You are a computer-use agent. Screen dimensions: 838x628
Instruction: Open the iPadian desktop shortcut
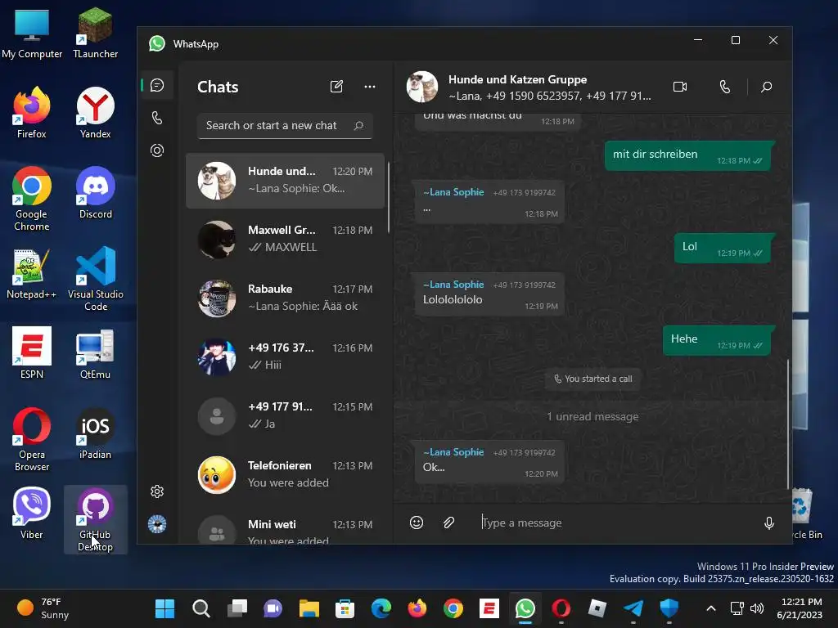(96, 433)
